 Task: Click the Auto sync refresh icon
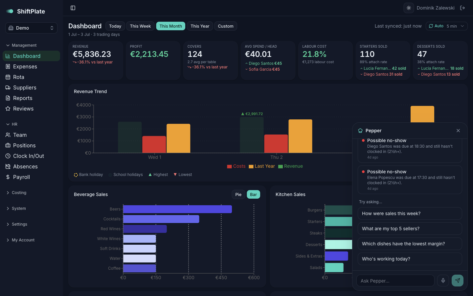[x=431, y=26]
